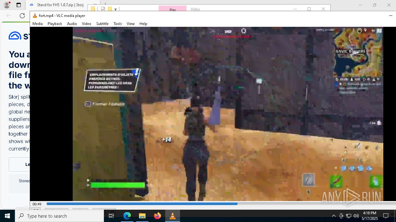Click first folder icon in File Explorer toolbar

pos(93,9)
